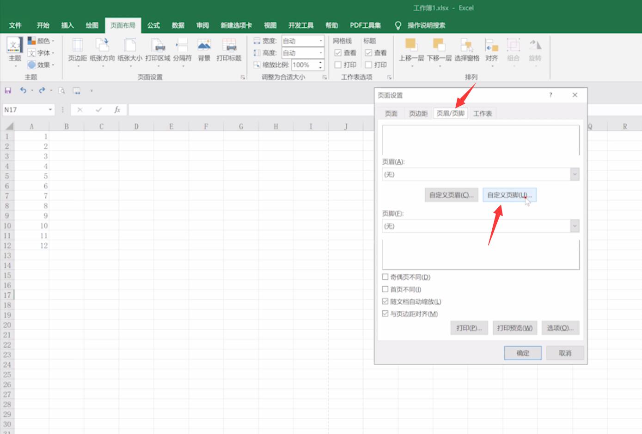Select cell A12 containing 12
Screen dimensions: 642x434
[x=32, y=246]
